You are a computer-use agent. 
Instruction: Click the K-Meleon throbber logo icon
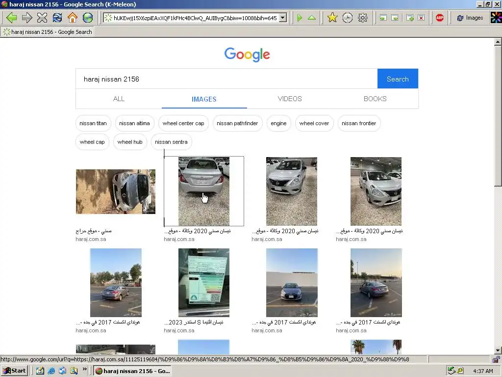click(496, 18)
